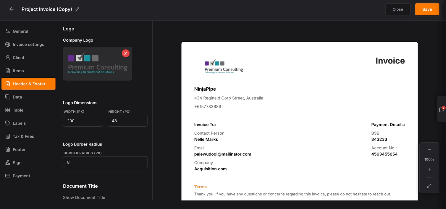Zoom out the preview with the minus icon
446x209 pixels.
429,150
